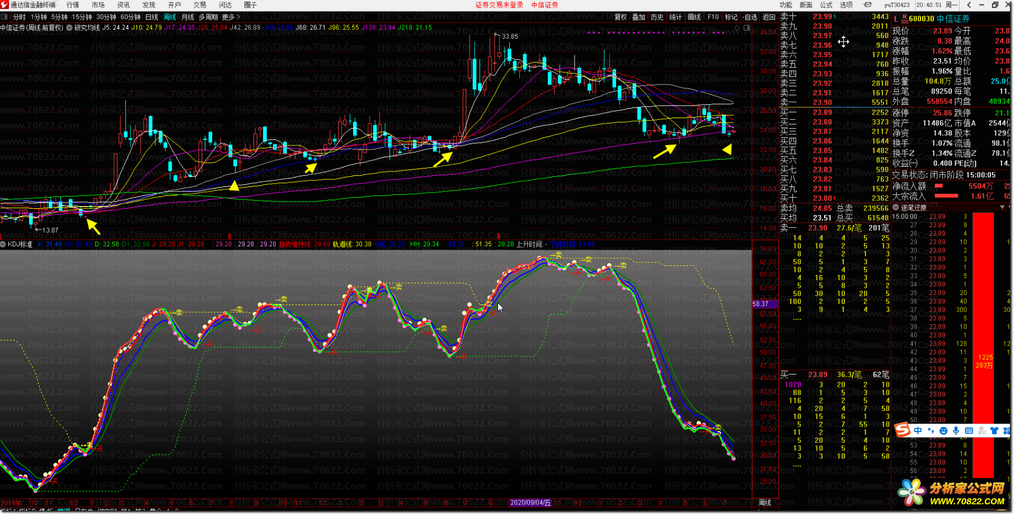
Task: Click the Sogou emoji face icon
Action: pos(943,430)
